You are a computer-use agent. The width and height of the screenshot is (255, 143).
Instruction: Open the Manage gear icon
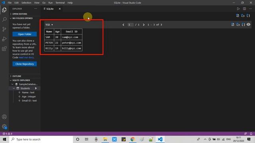pos(4,126)
